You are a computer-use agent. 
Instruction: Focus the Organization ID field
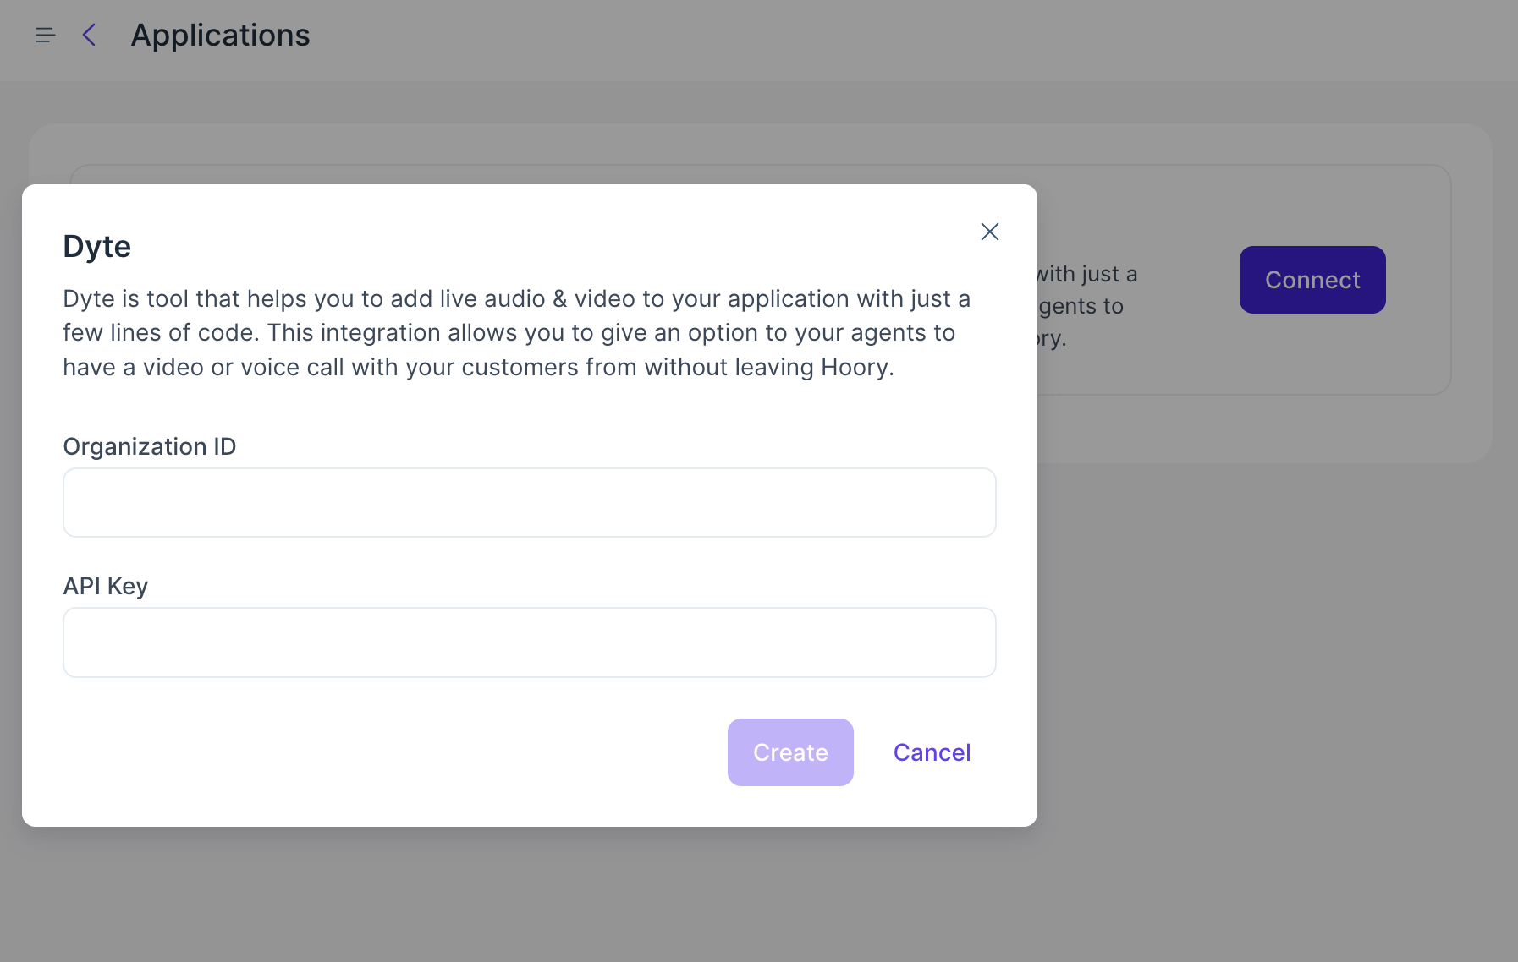point(530,503)
